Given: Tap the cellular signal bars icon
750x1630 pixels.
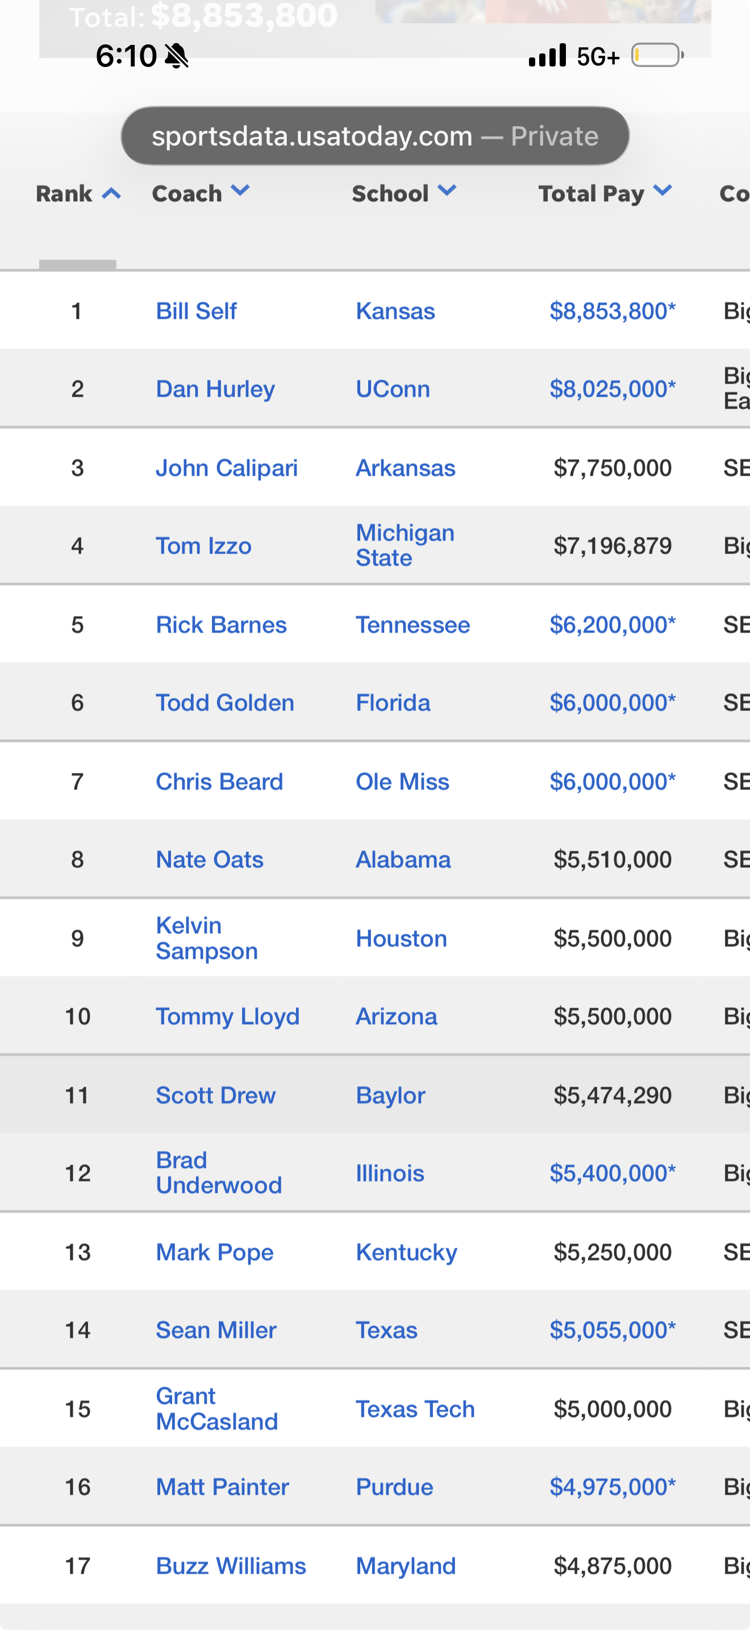Looking at the screenshot, I should click(x=547, y=56).
